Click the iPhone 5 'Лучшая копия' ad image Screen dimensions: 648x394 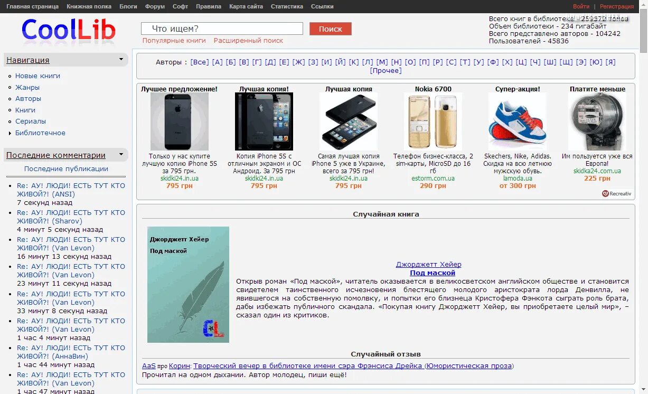[x=349, y=121]
